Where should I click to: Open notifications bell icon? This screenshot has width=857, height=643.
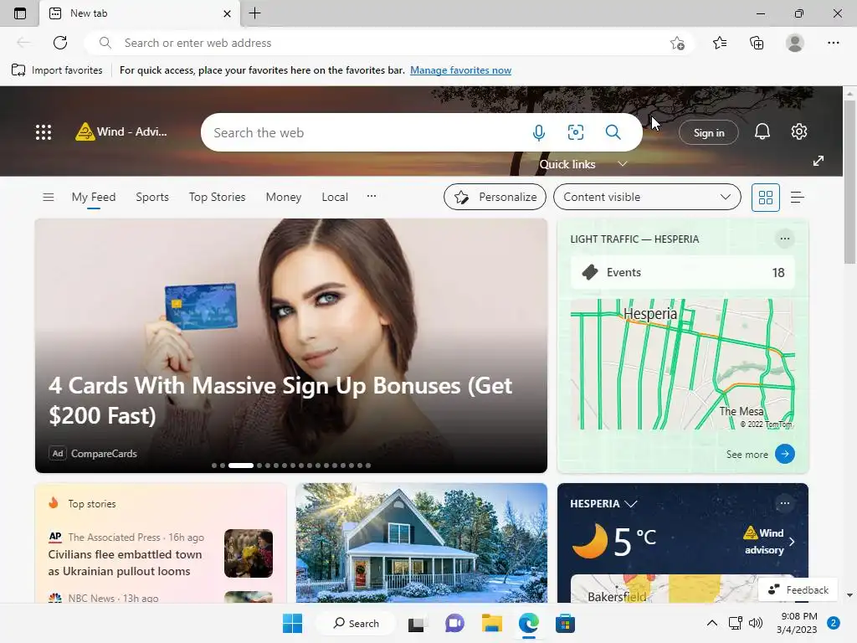tap(762, 131)
